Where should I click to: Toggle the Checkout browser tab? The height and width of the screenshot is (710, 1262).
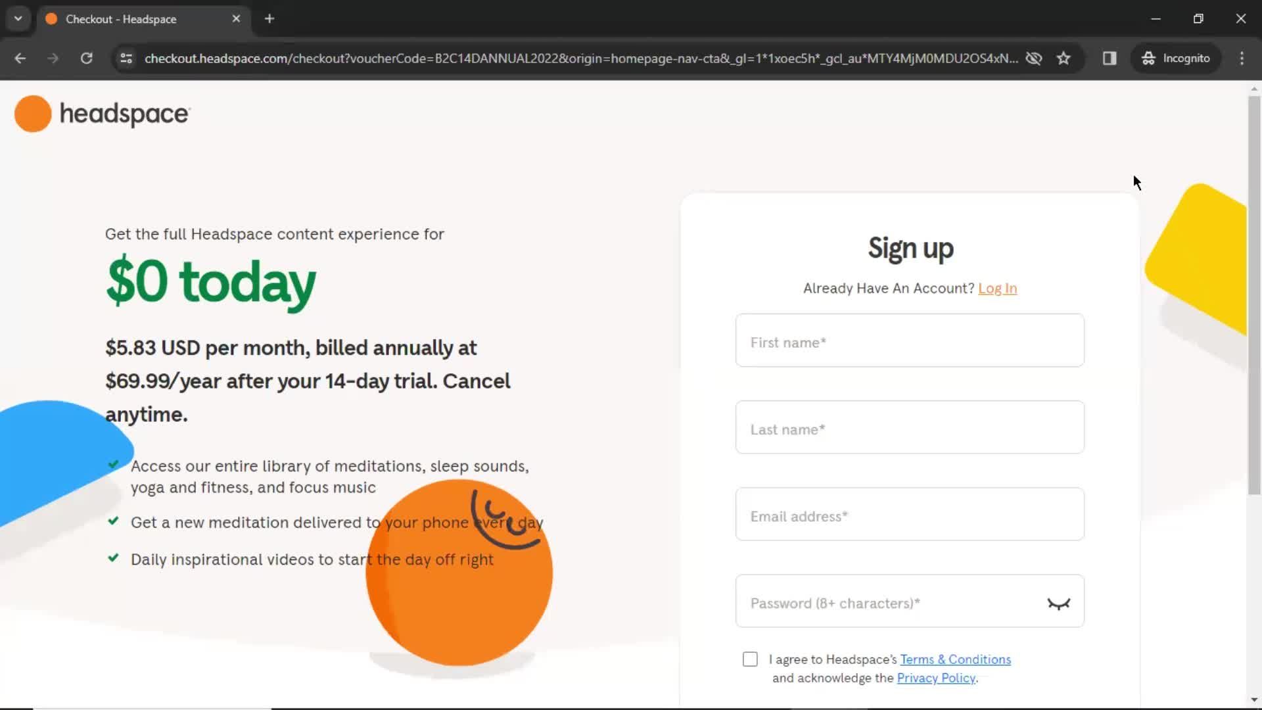pos(142,18)
